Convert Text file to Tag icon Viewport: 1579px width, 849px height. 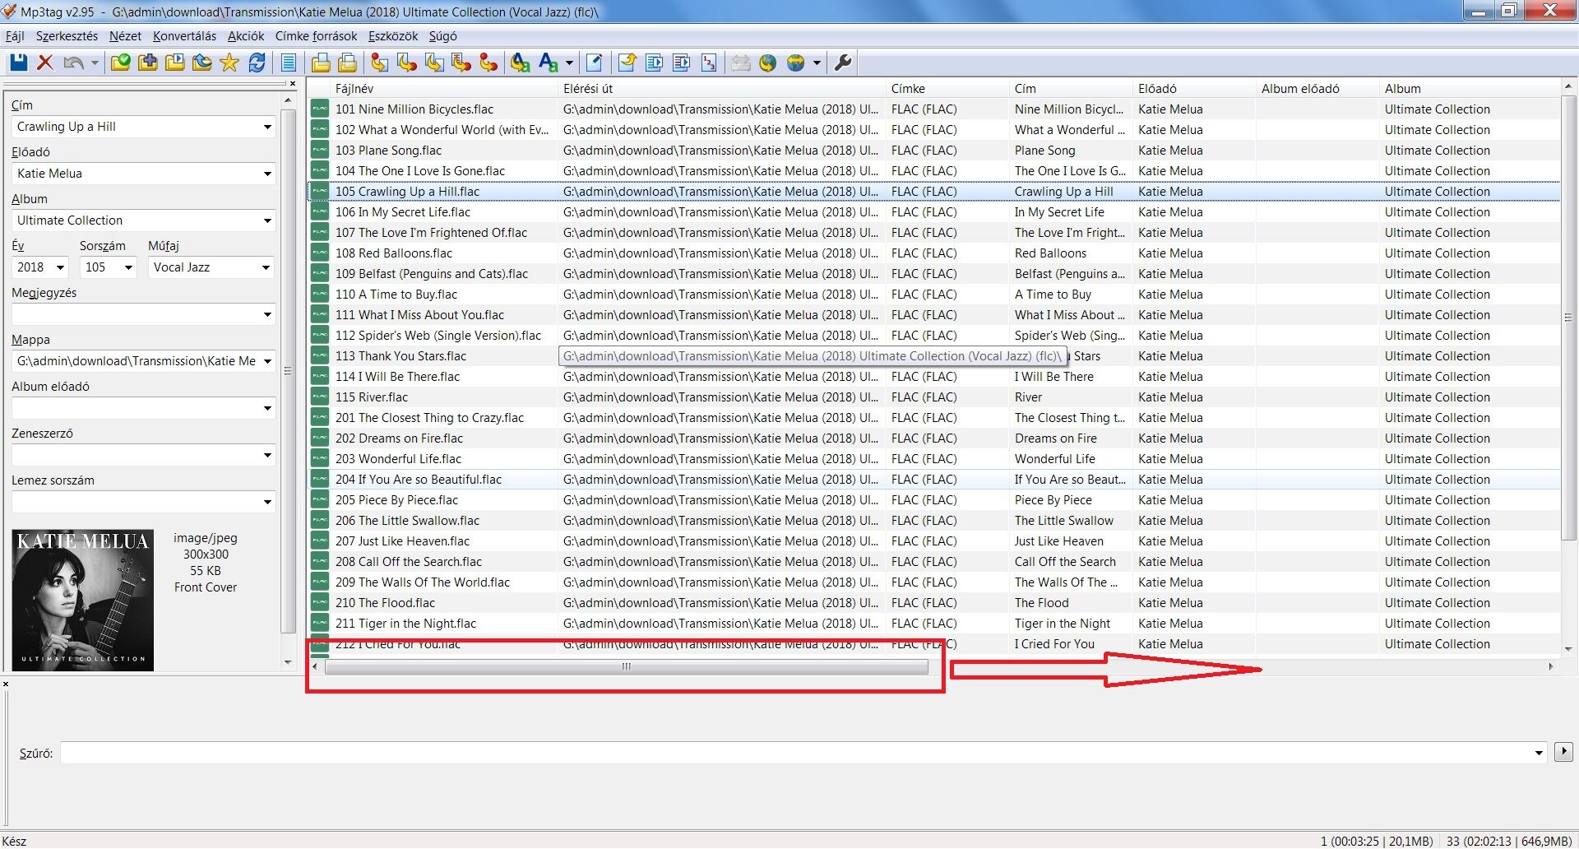[461, 63]
